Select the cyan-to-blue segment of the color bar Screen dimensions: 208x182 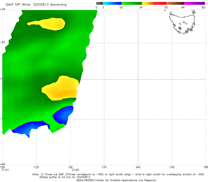[112, 3]
